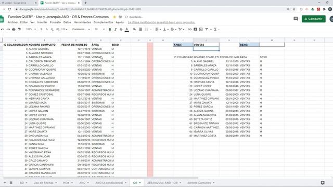Click the Compartir share button
The image size is (333, 187).
click(x=313, y=19)
